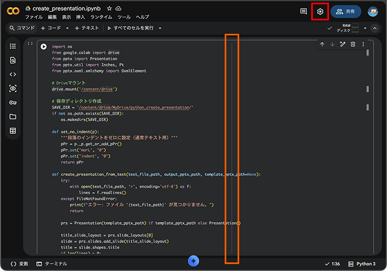This screenshot has width=387, height=271.
Task: Open dropdown arrow next to すべてのセルを実行
Action: [x=160, y=28]
